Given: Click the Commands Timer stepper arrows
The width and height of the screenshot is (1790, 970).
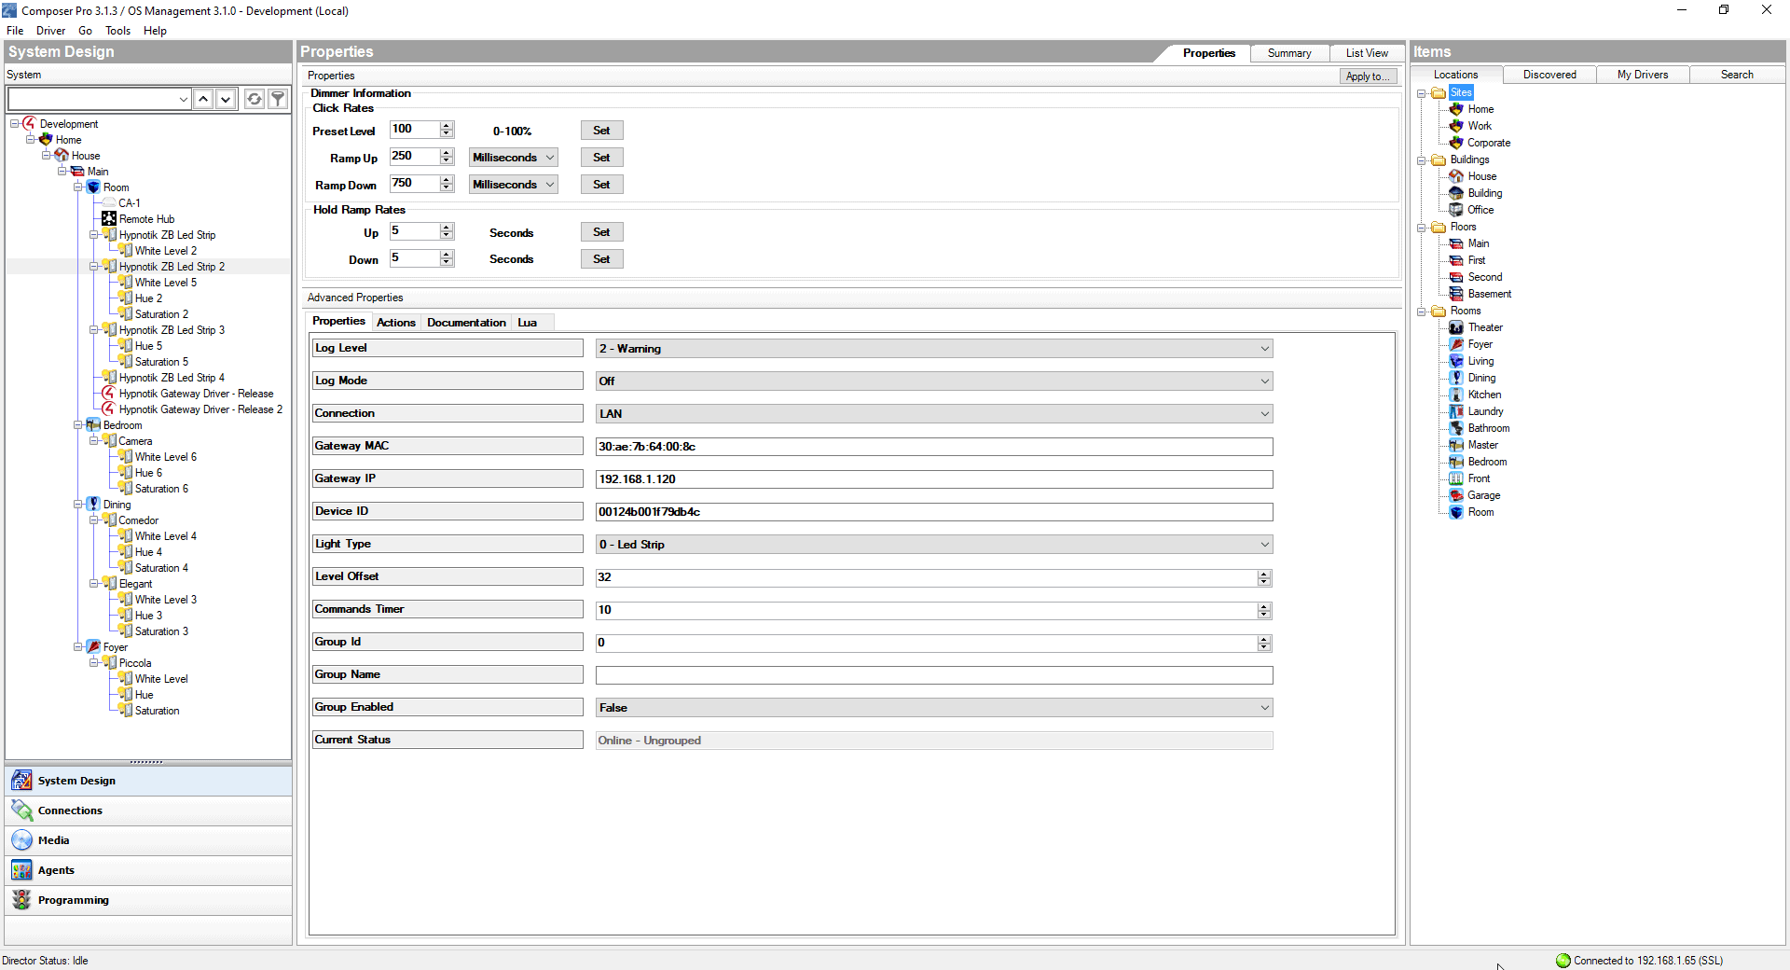Looking at the screenshot, I should pyautogui.click(x=1264, y=611).
